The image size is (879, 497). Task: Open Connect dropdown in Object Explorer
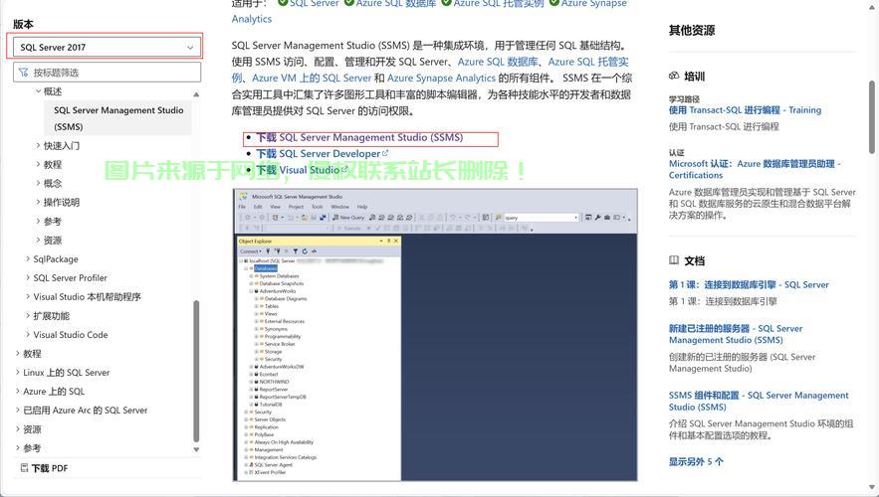pyautogui.click(x=251, y=251)
